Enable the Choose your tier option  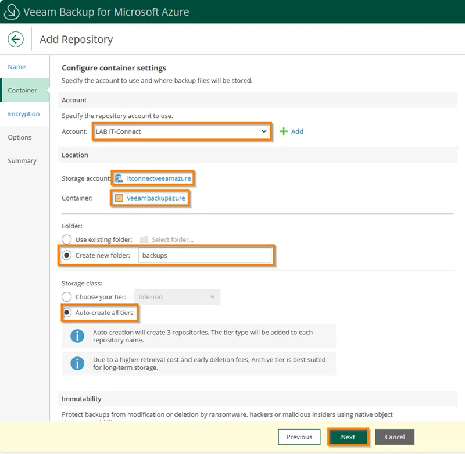point(67,297)
